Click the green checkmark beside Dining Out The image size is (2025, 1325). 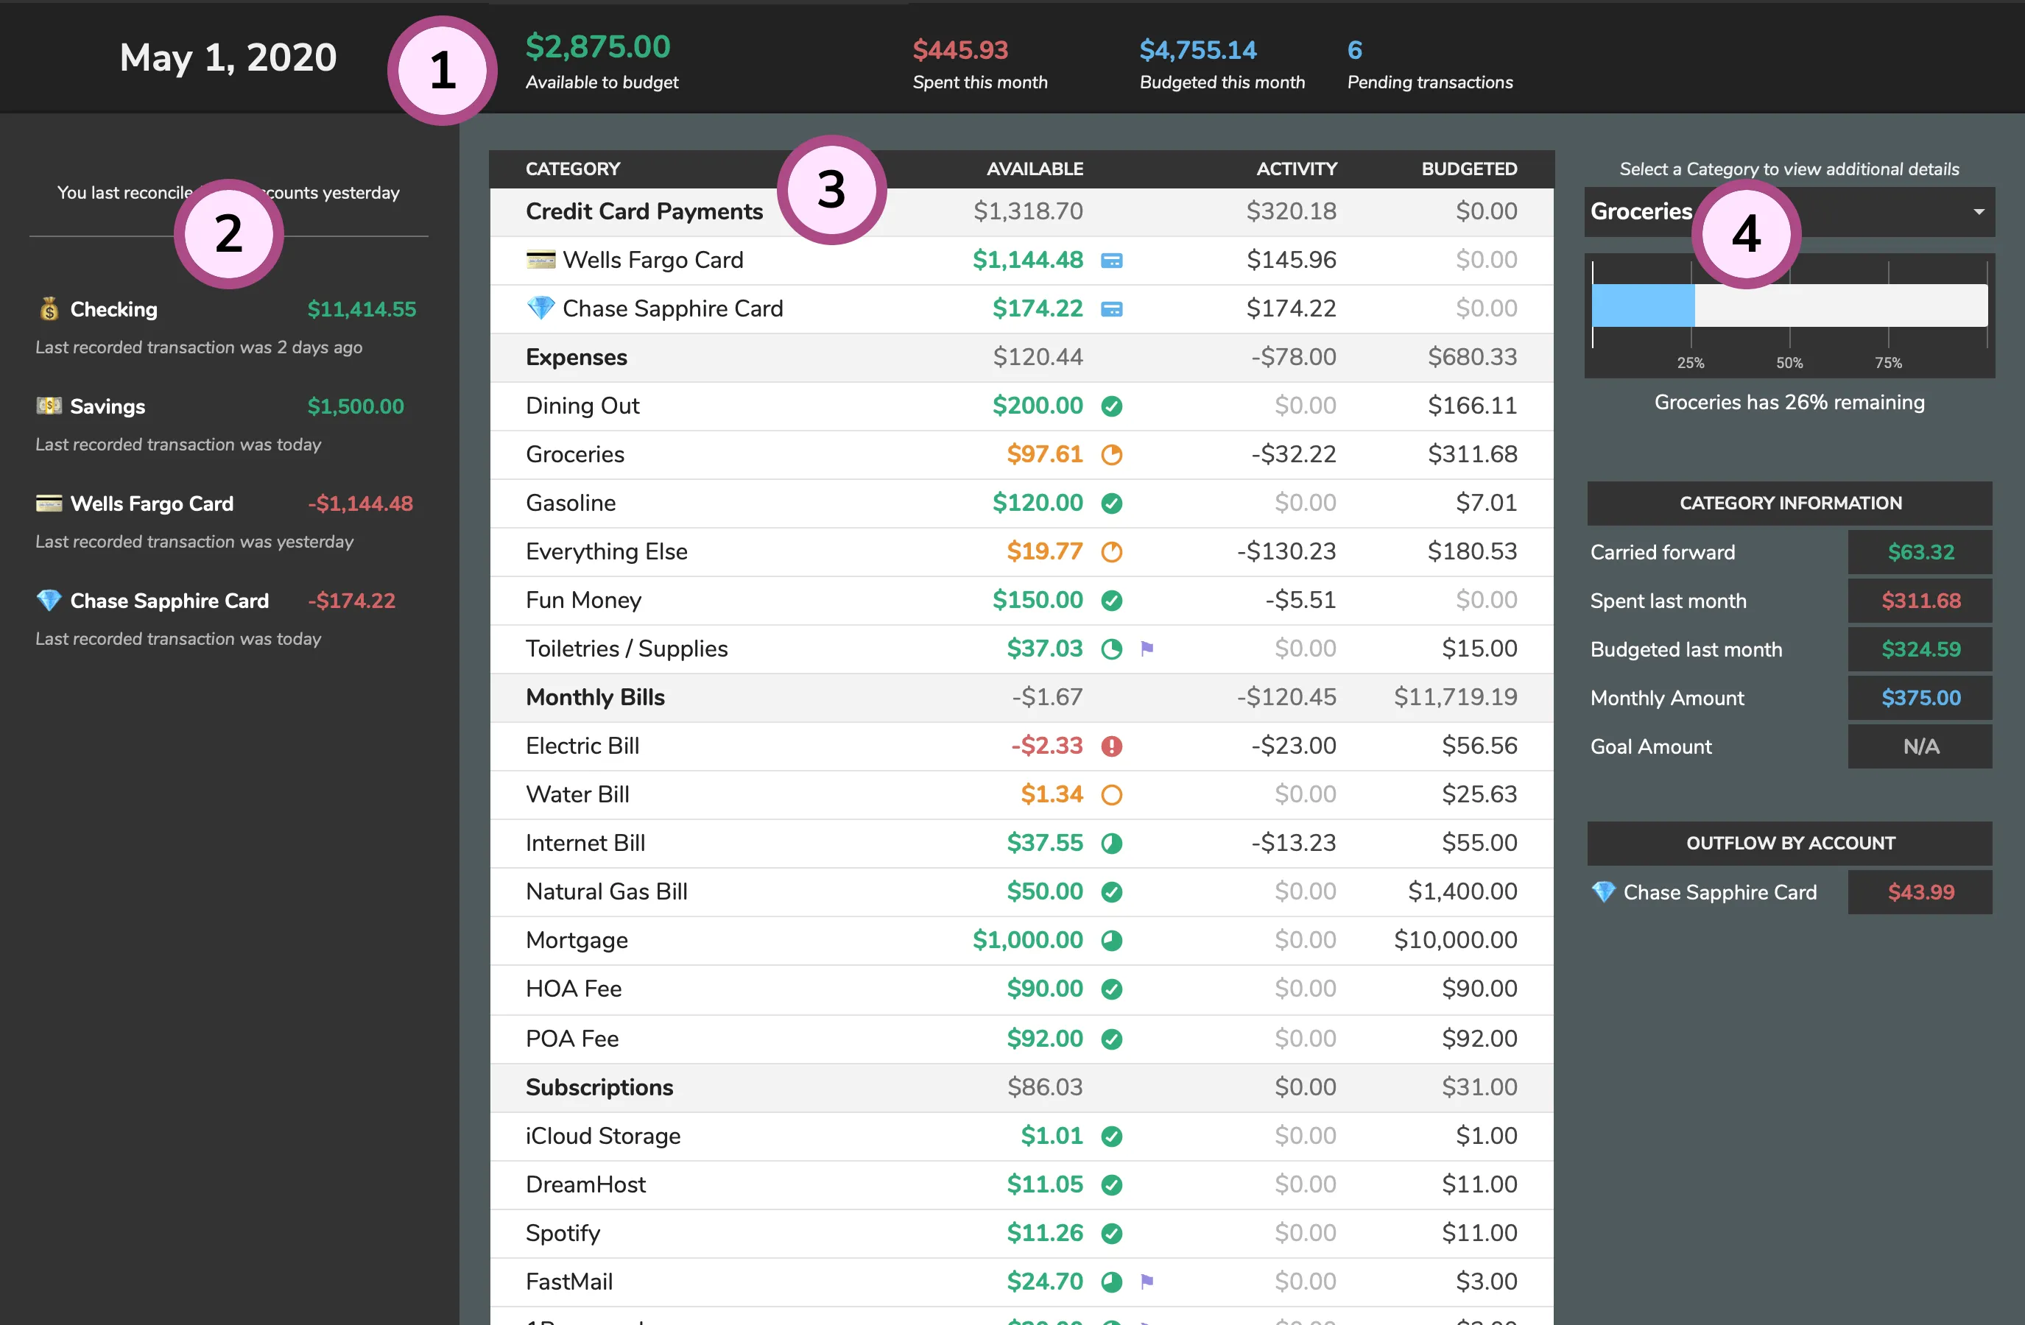[x=1113, y=406]
